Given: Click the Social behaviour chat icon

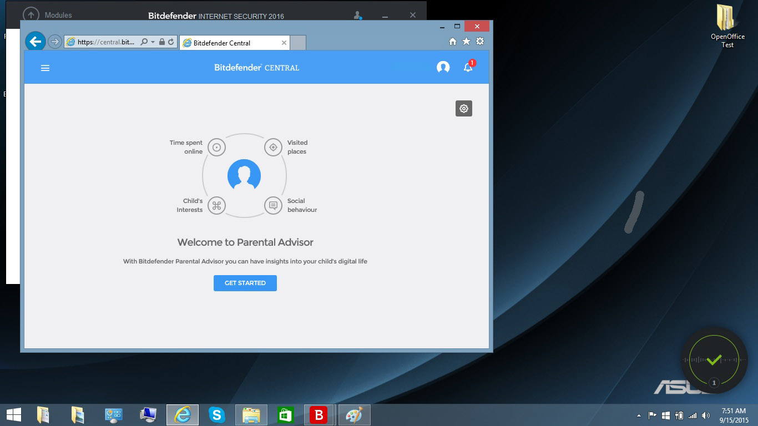Looking at the screenshot, I should coord(272,206).
